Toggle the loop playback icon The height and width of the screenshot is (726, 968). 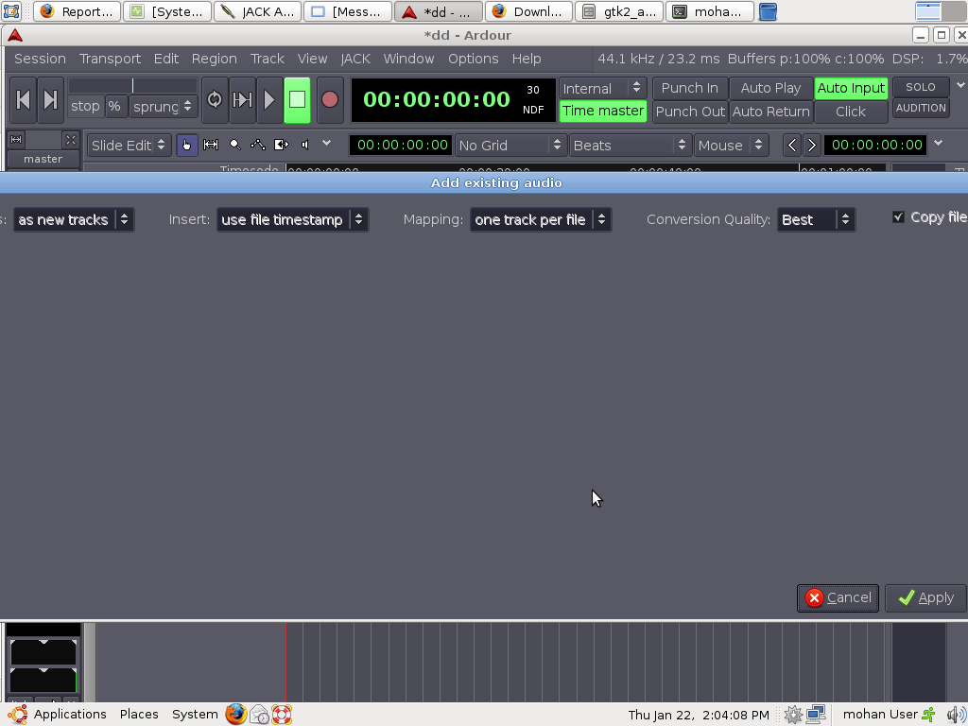215,99
